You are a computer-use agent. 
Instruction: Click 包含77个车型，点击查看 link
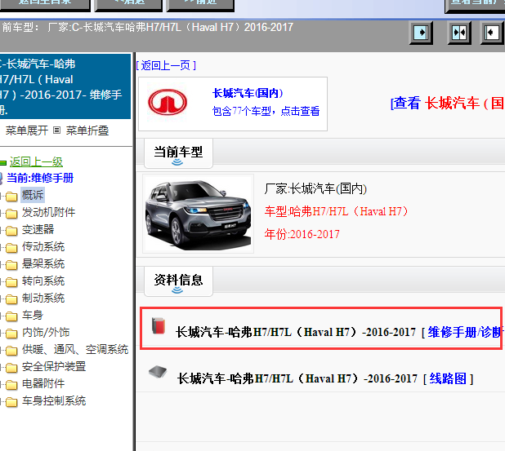(x=266, y=111)
